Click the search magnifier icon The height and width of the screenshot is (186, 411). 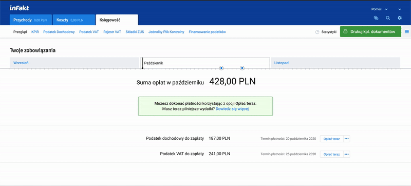click(388, 18)
